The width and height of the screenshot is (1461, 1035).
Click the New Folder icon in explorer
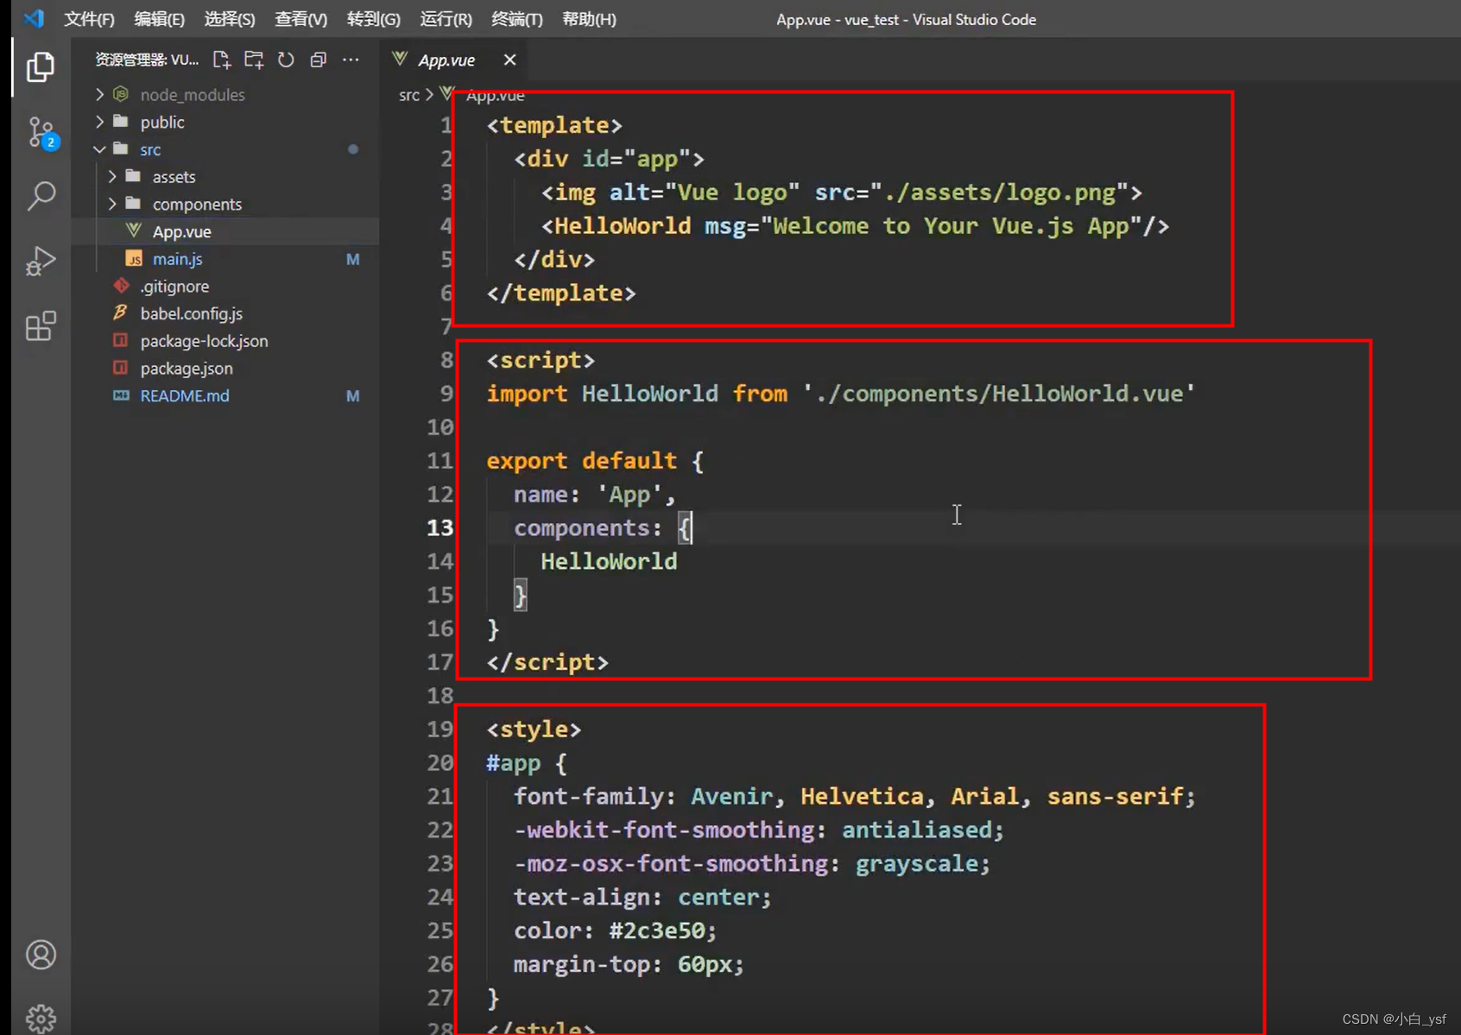tap(254, 60)
